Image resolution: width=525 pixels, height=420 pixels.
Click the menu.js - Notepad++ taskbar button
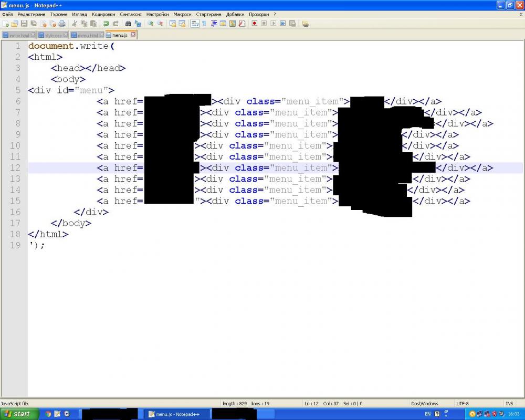[x=177, y=414]
